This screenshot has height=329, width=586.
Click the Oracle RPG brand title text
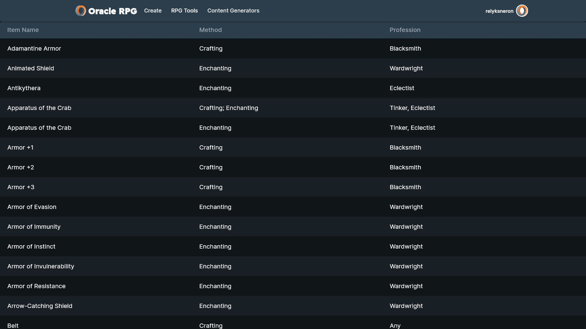pos(112,11)
